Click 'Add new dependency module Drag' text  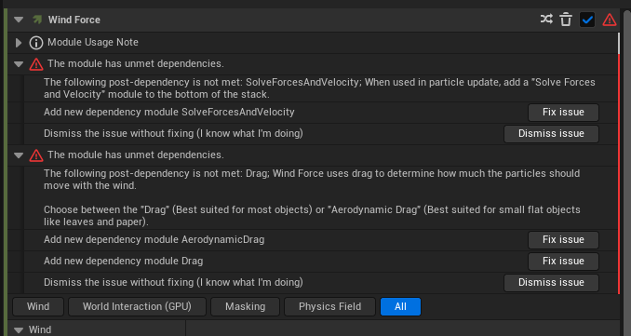[123, 262]
